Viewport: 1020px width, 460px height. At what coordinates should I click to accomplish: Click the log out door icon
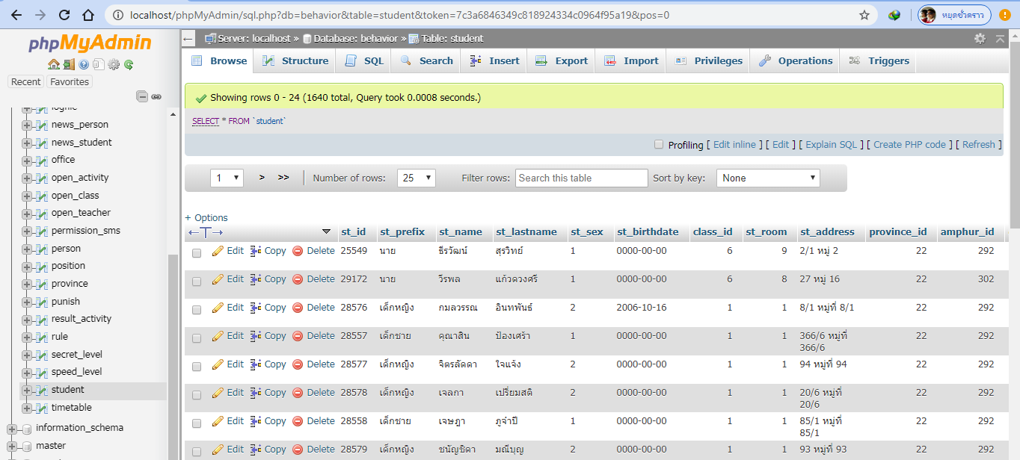click(68, 65)
